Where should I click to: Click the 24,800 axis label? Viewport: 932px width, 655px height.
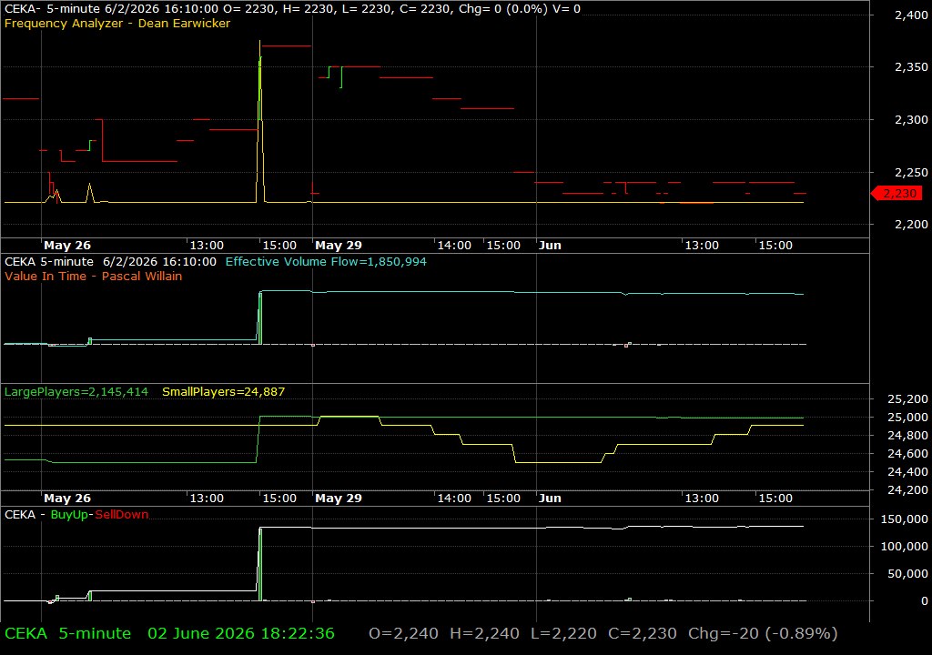[x=907, y=436]
